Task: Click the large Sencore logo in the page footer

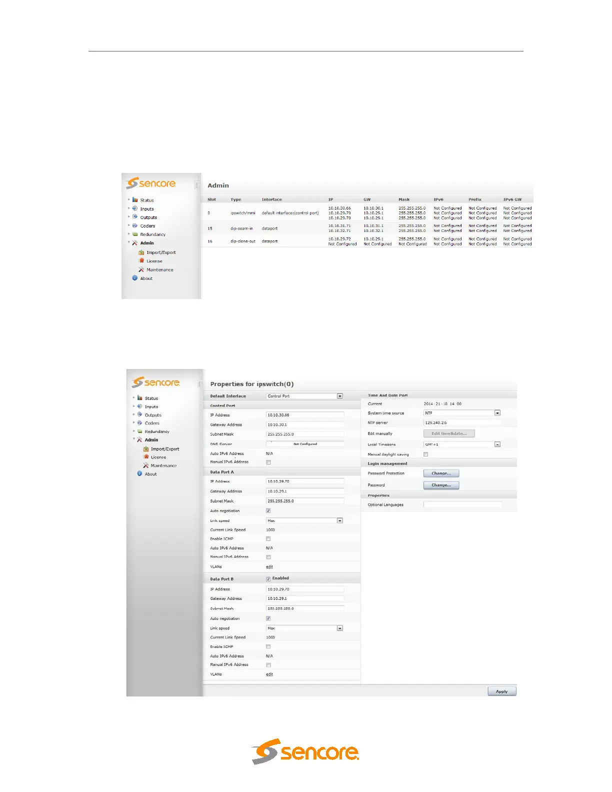Action: pyautogui.click(x=305, y=751)
